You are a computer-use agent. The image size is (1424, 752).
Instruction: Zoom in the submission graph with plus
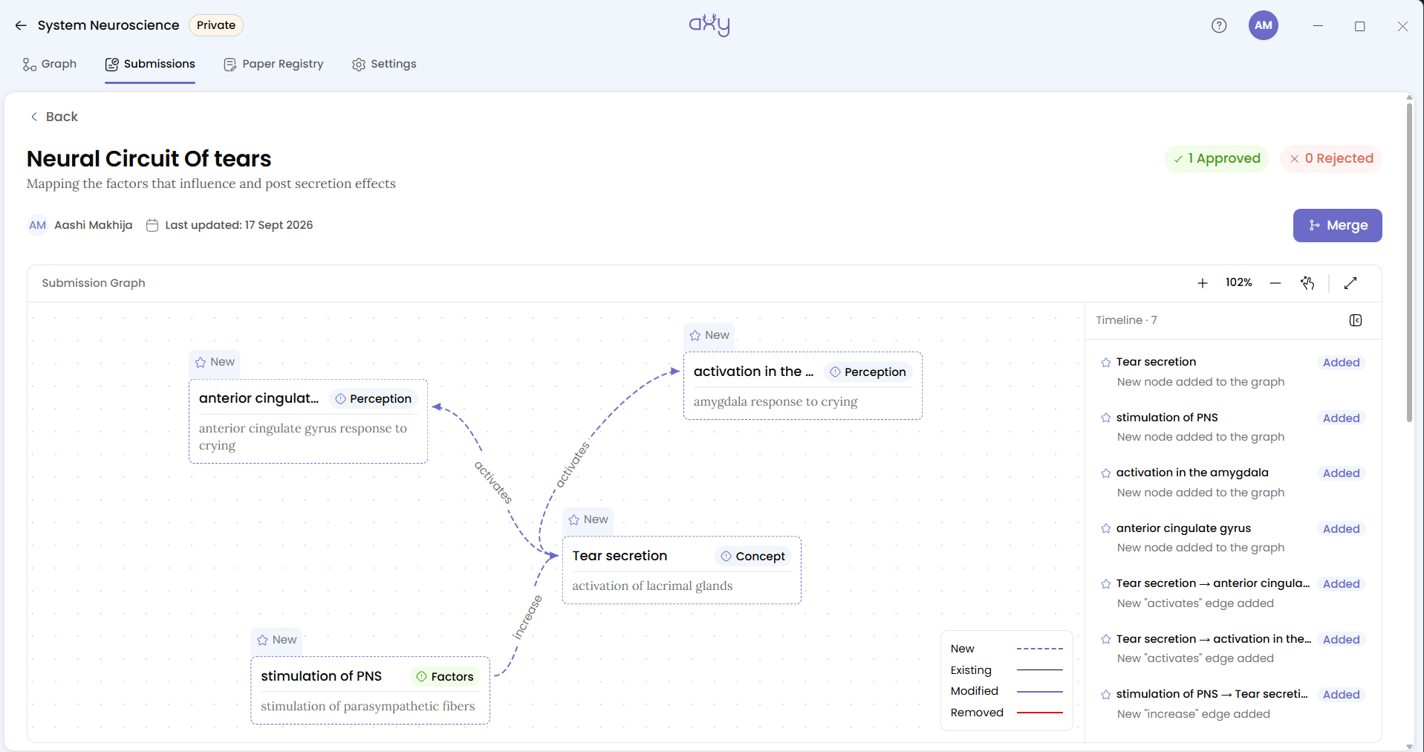1203,283
